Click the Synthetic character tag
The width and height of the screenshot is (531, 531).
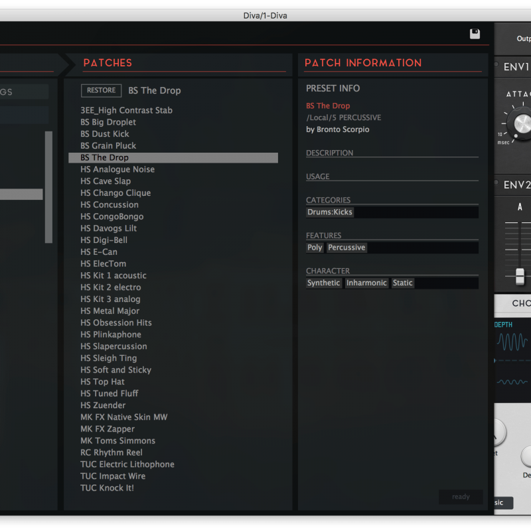(x=323, y=283)
